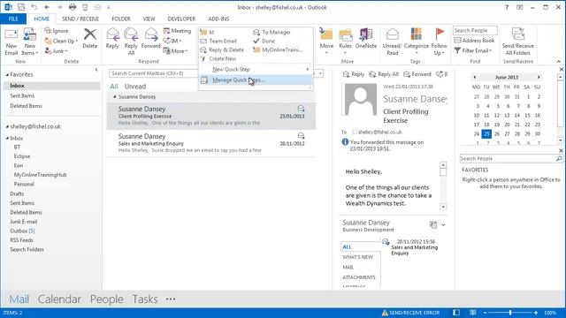
Task: Click the Move folder icon
Action: 326,34
